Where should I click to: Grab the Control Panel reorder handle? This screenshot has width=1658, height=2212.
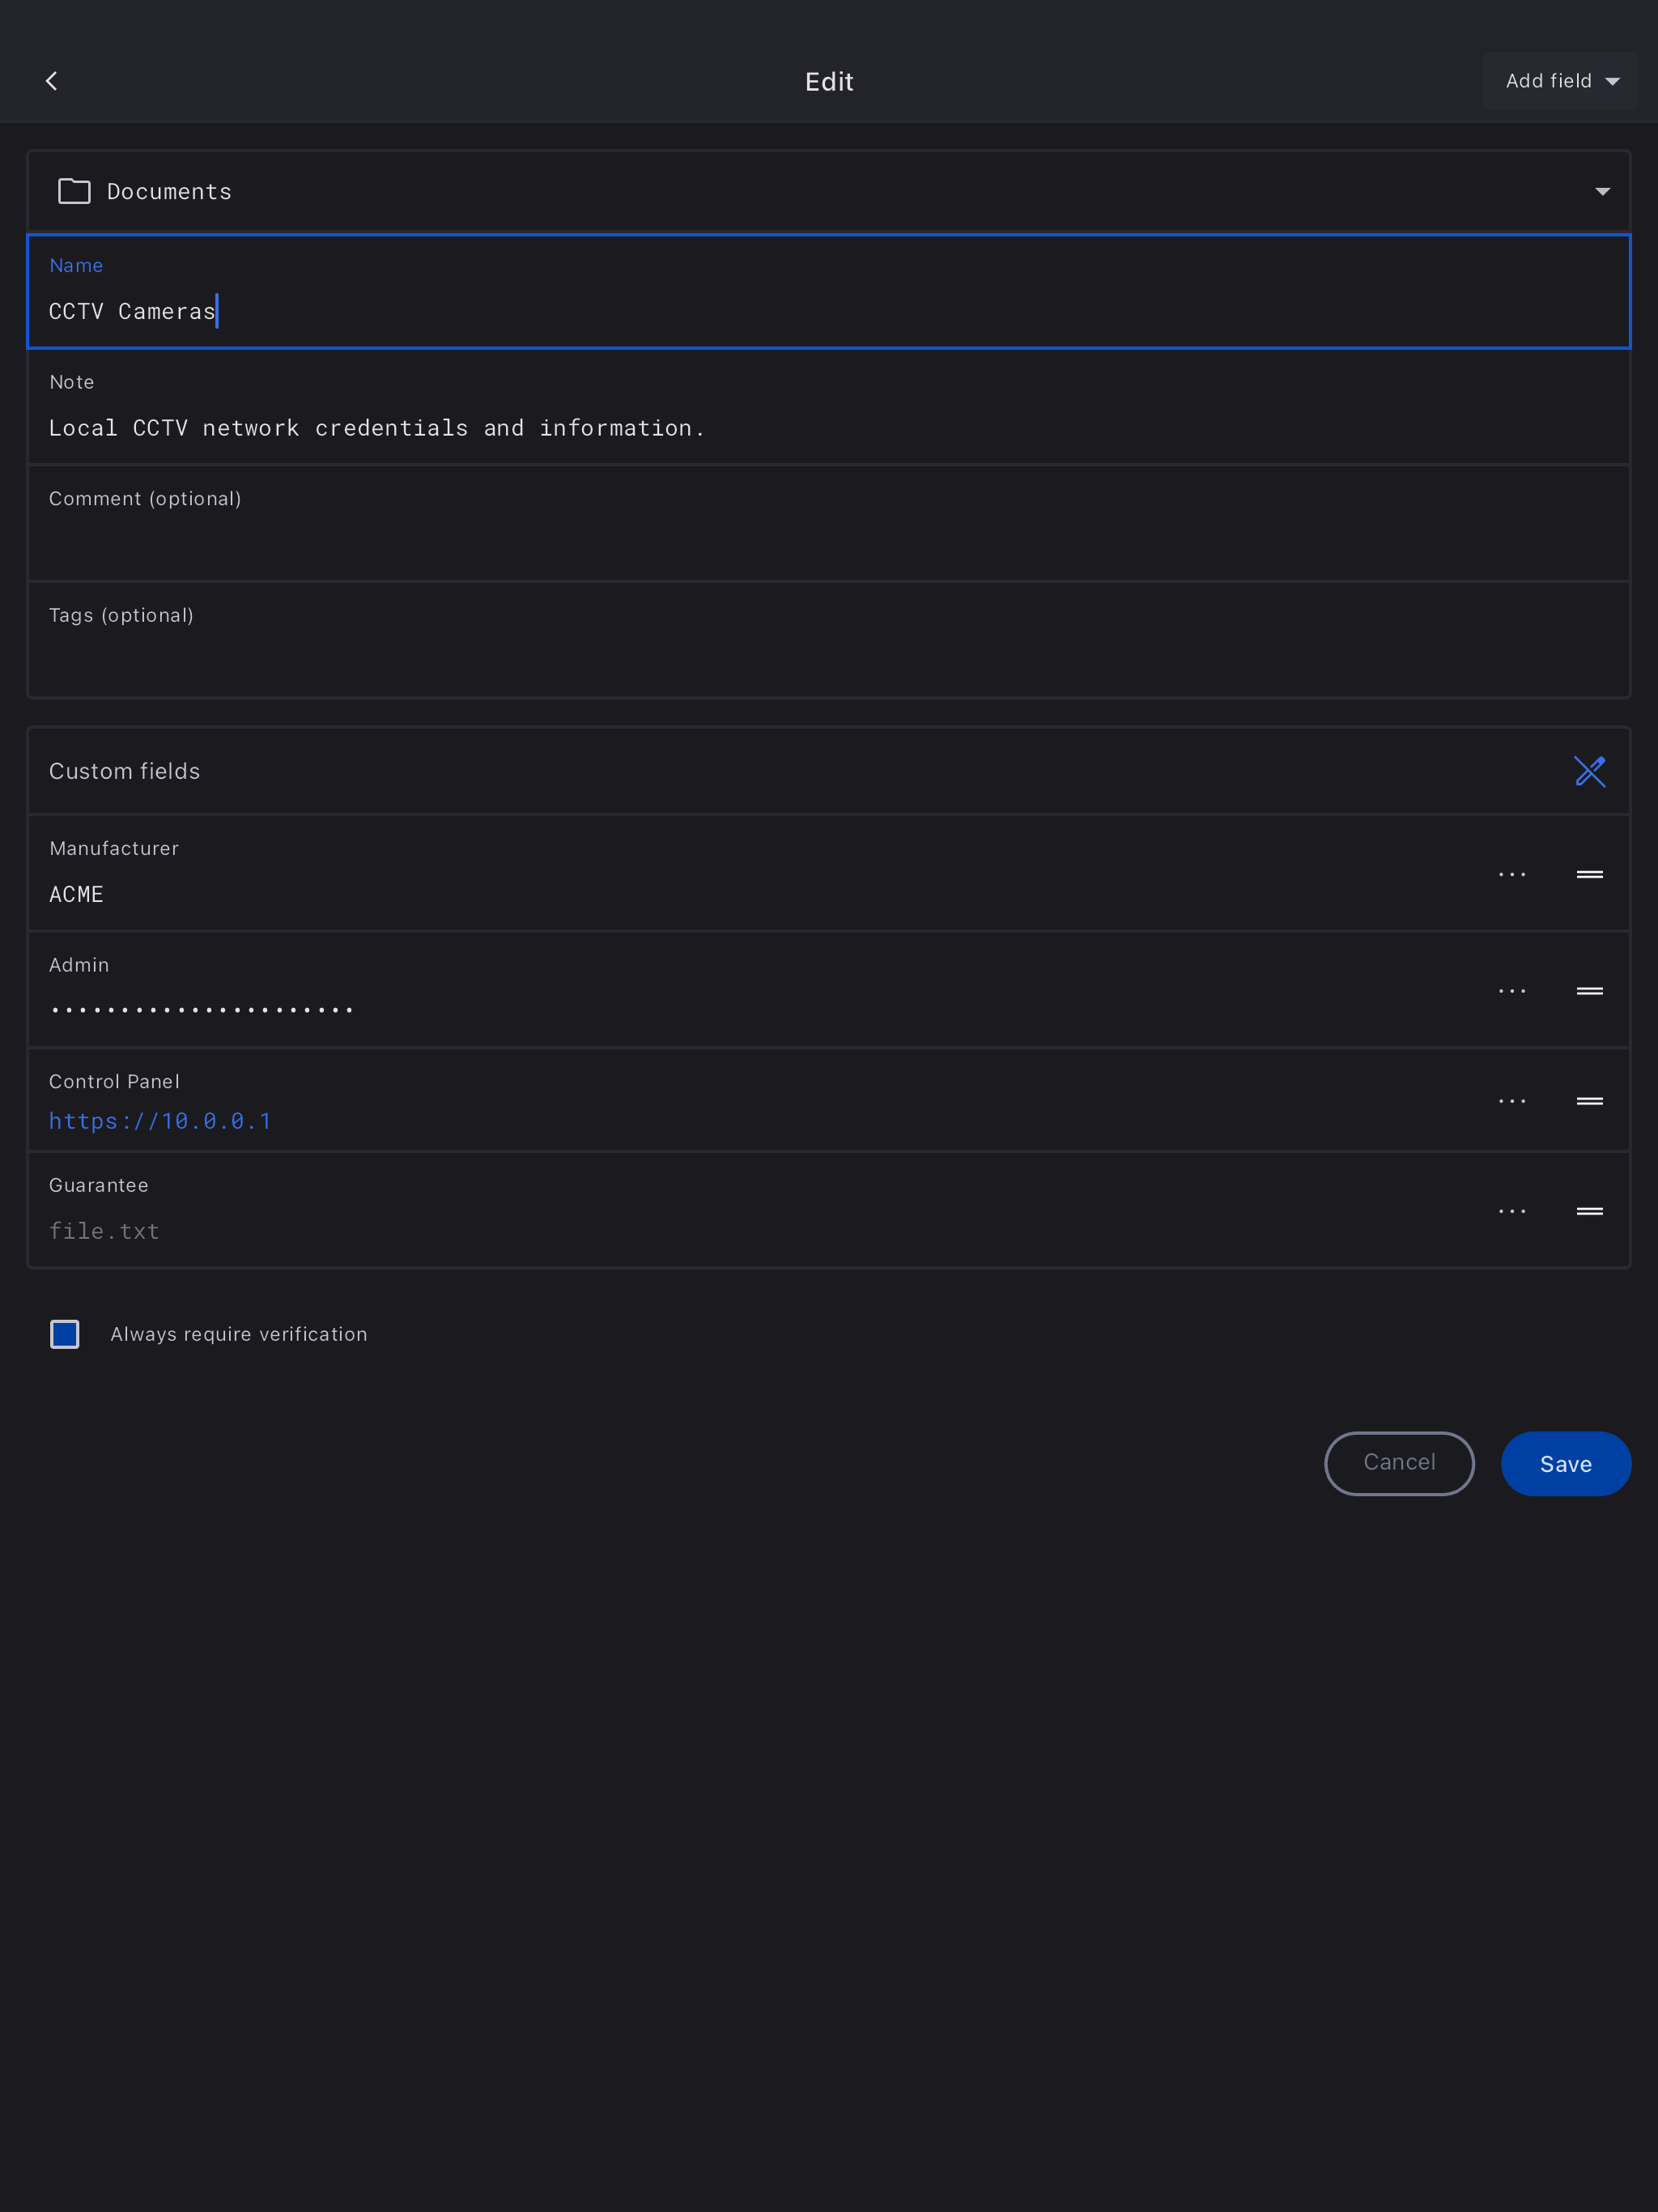[1589, 1101]
